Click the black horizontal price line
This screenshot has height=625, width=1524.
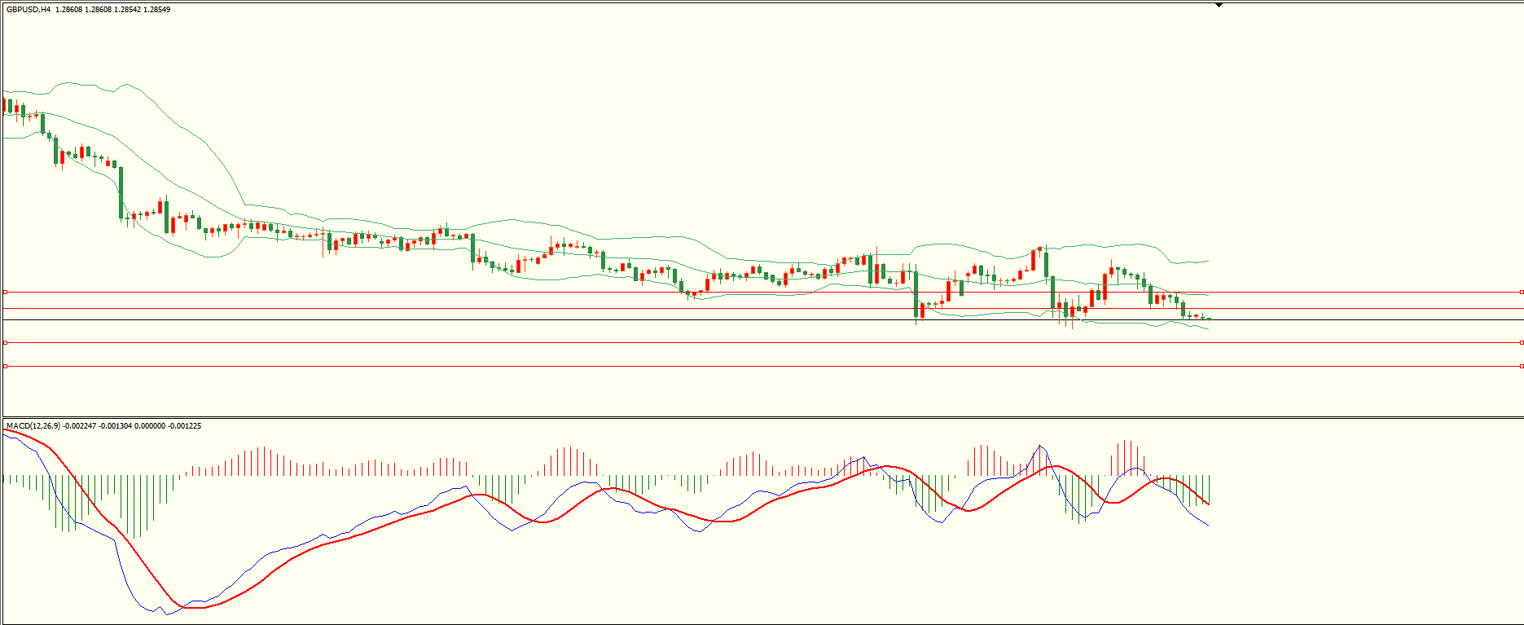point(762,320)
